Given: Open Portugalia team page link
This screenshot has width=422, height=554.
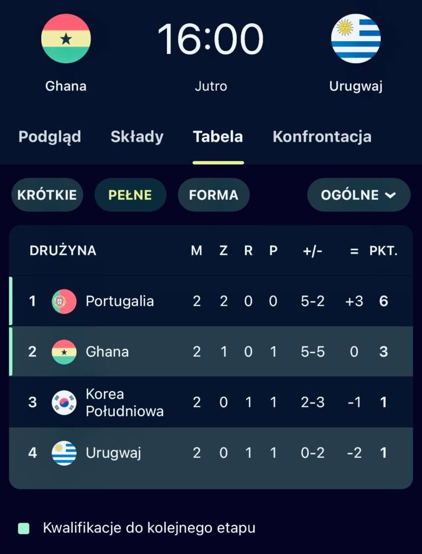Looking at the screenshot, I should coord(120,301).
